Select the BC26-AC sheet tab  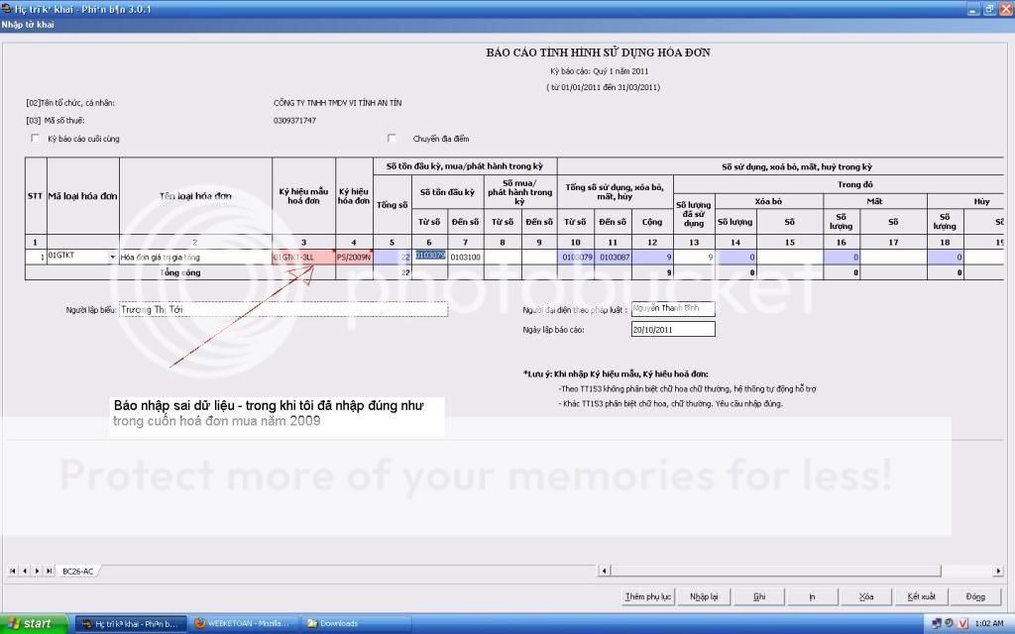pos(78,572)
